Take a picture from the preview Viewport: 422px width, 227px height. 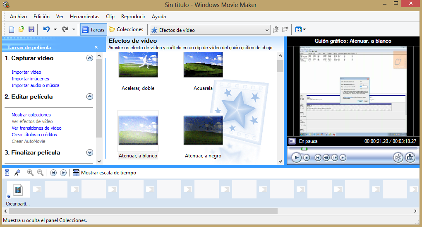(410, 158)
